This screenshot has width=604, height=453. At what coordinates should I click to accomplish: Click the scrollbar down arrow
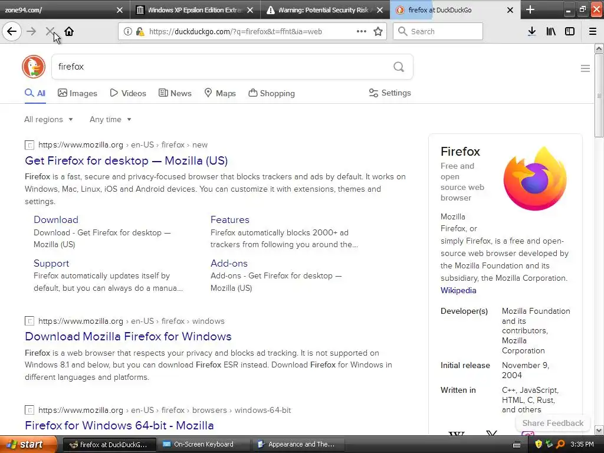(599, 430)
